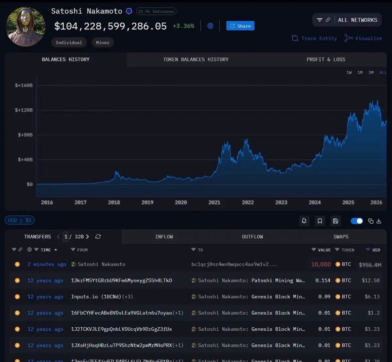Viewport: 392px width, 362px height.
Task: Toggle the blue switch above the transfers table
Action: click(357, 221)
